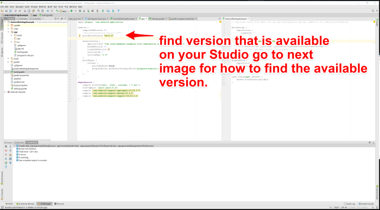Click the Search Everywhere magnifier icon
This screenshot has width=380, height=210.
click(x=373, y=11)
